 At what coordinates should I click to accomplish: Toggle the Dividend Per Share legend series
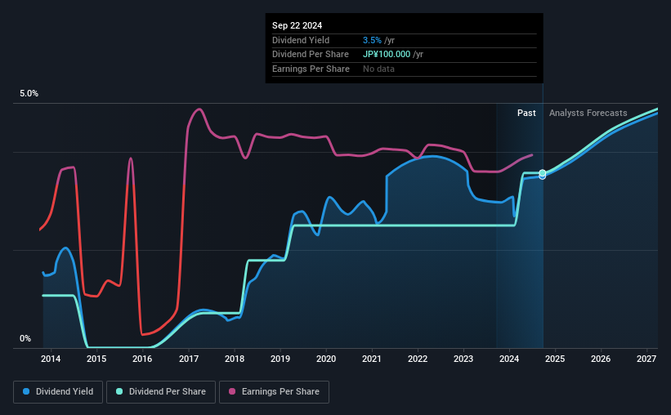pos(161,392)
